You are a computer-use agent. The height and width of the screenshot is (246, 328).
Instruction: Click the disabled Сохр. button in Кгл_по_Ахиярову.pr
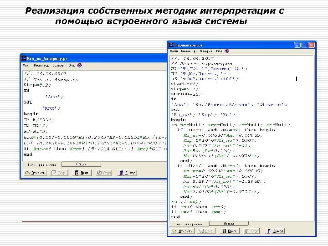(x=59, y=173)
